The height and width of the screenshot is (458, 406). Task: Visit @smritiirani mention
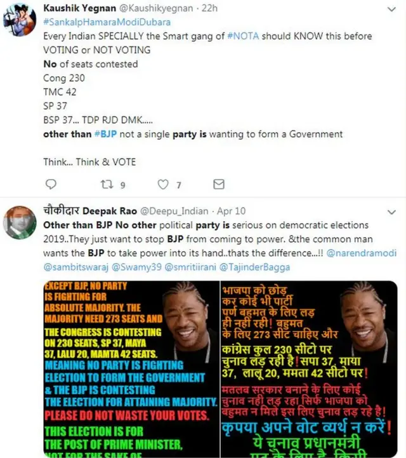tap(190, 267)
